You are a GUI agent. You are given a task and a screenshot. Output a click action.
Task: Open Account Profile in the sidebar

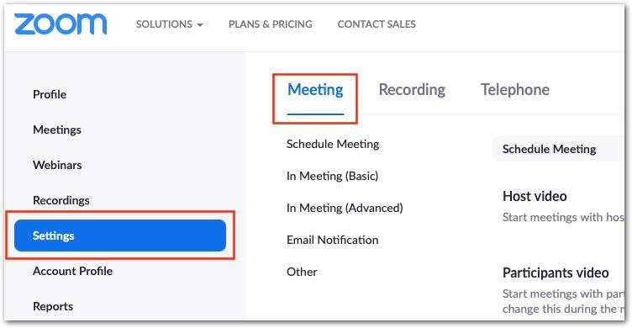point(72,271)
